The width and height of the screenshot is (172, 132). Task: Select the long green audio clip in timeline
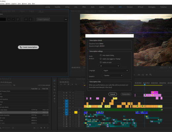[x=123, y=110]
